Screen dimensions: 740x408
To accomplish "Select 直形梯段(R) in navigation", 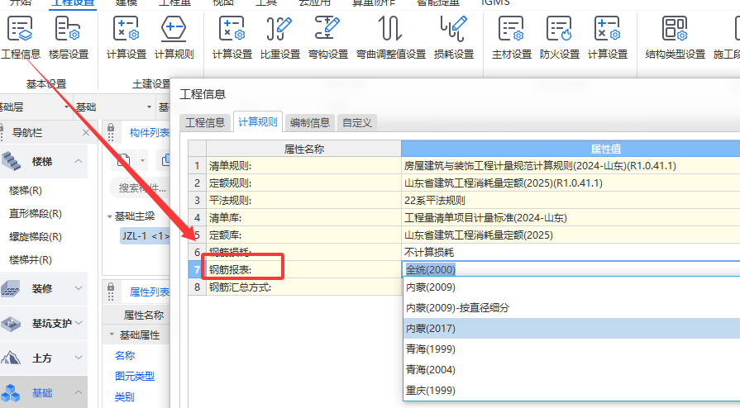I will tap(36, 214).
